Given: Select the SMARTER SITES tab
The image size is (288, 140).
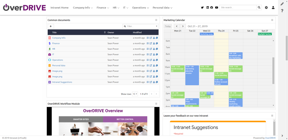Looking at the screenshot, I should (81, 119).
